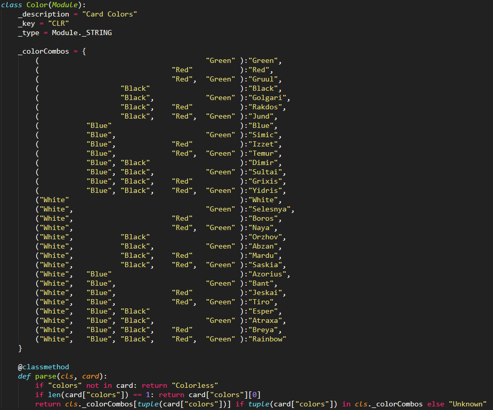This screenshot has width=493, height=410.
Task: Click the @classmethod decorator
Action: [x=43, y=367]
